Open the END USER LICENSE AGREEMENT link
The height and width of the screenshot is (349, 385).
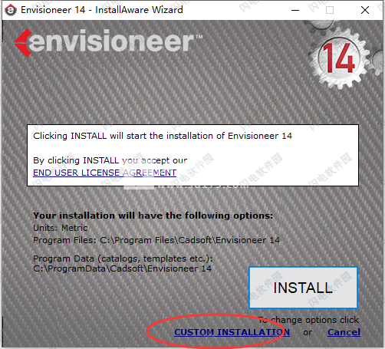pos(104,173)
